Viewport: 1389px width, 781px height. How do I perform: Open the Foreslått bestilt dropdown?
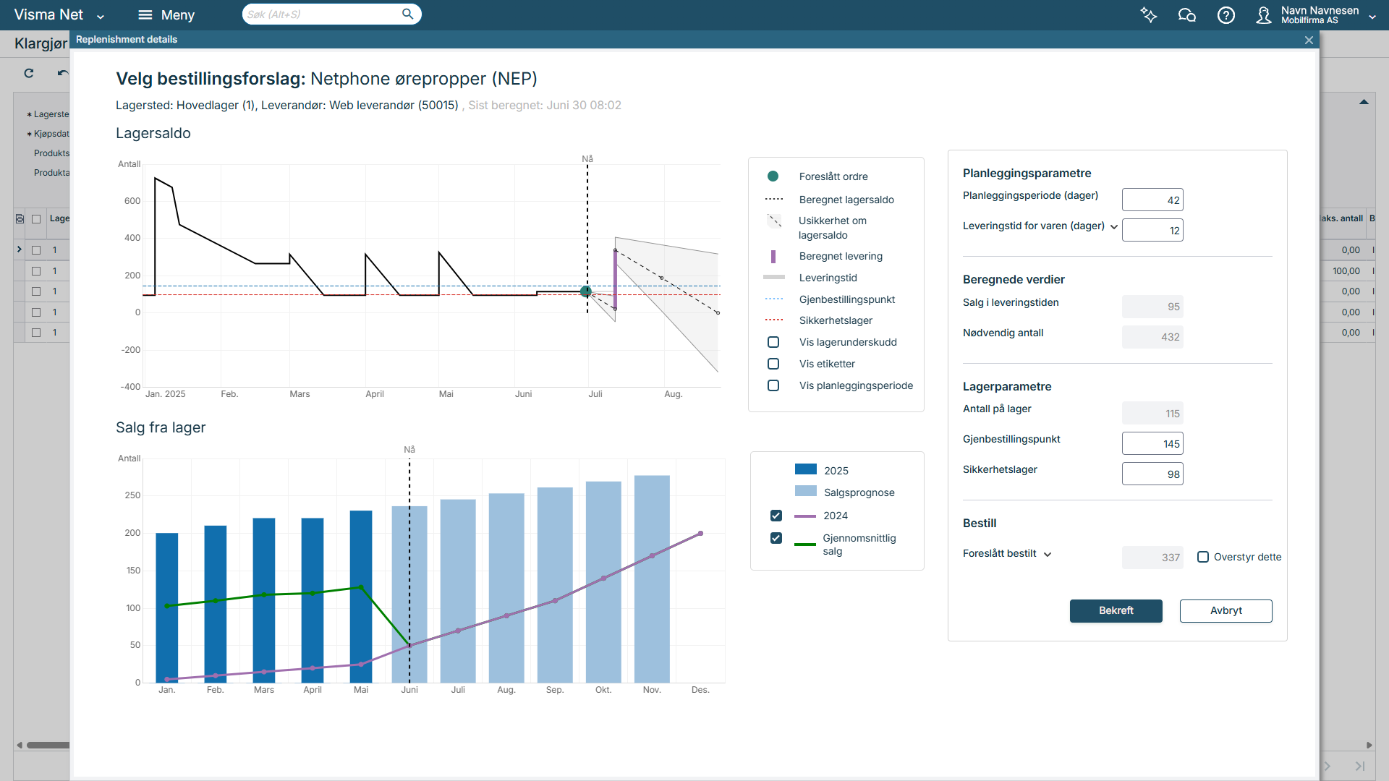1048,555
